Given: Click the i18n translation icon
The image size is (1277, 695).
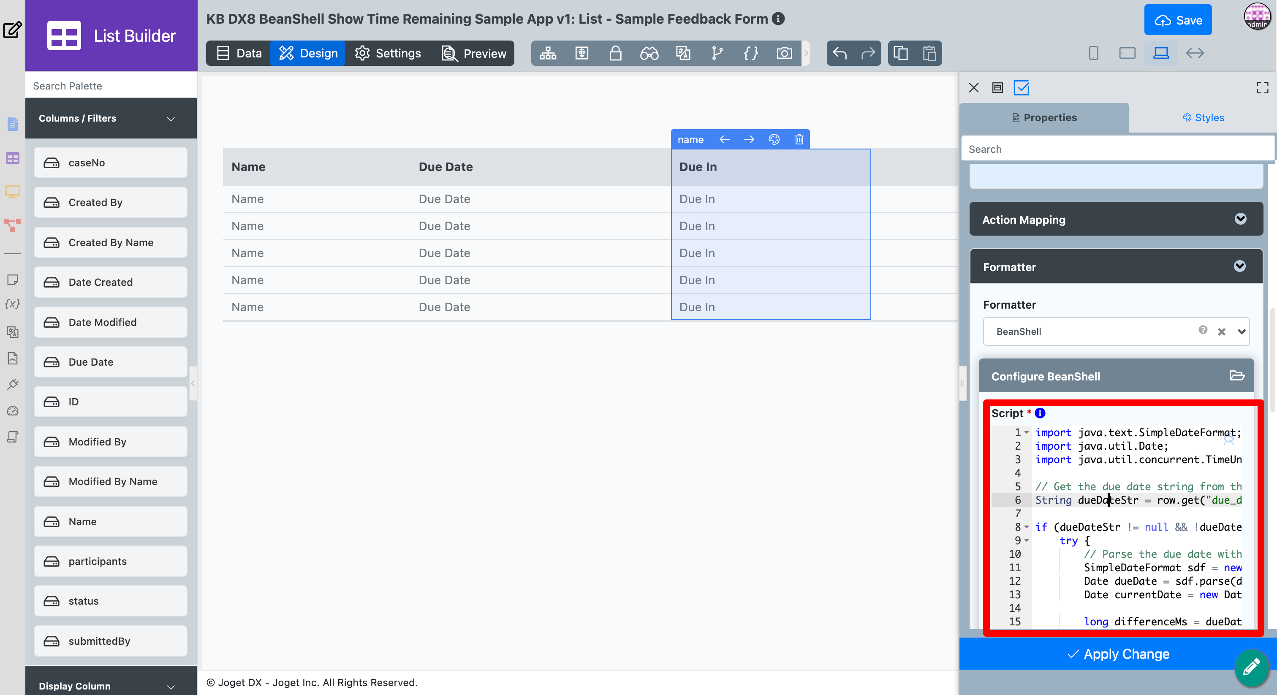Looking at the screenshot, I should click(682, 53).
